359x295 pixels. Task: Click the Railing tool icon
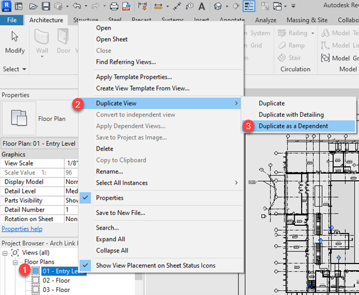click(x=282, y=33)
